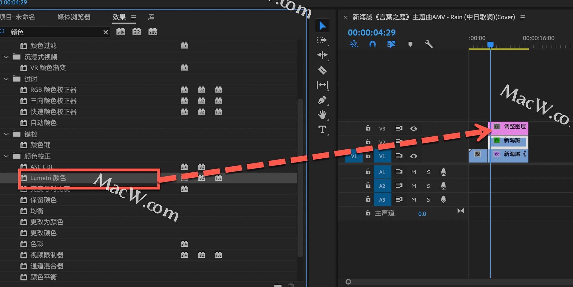Select the Ripple Edit tool

(x=322, y=55)
